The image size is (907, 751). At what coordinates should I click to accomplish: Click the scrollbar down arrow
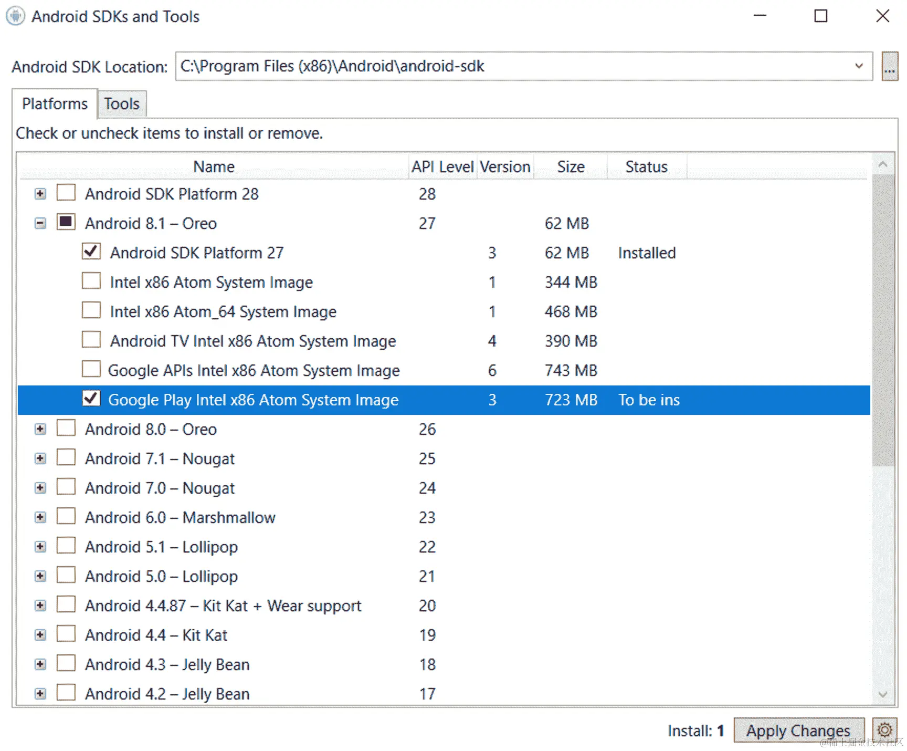click(x=883, y=694)
